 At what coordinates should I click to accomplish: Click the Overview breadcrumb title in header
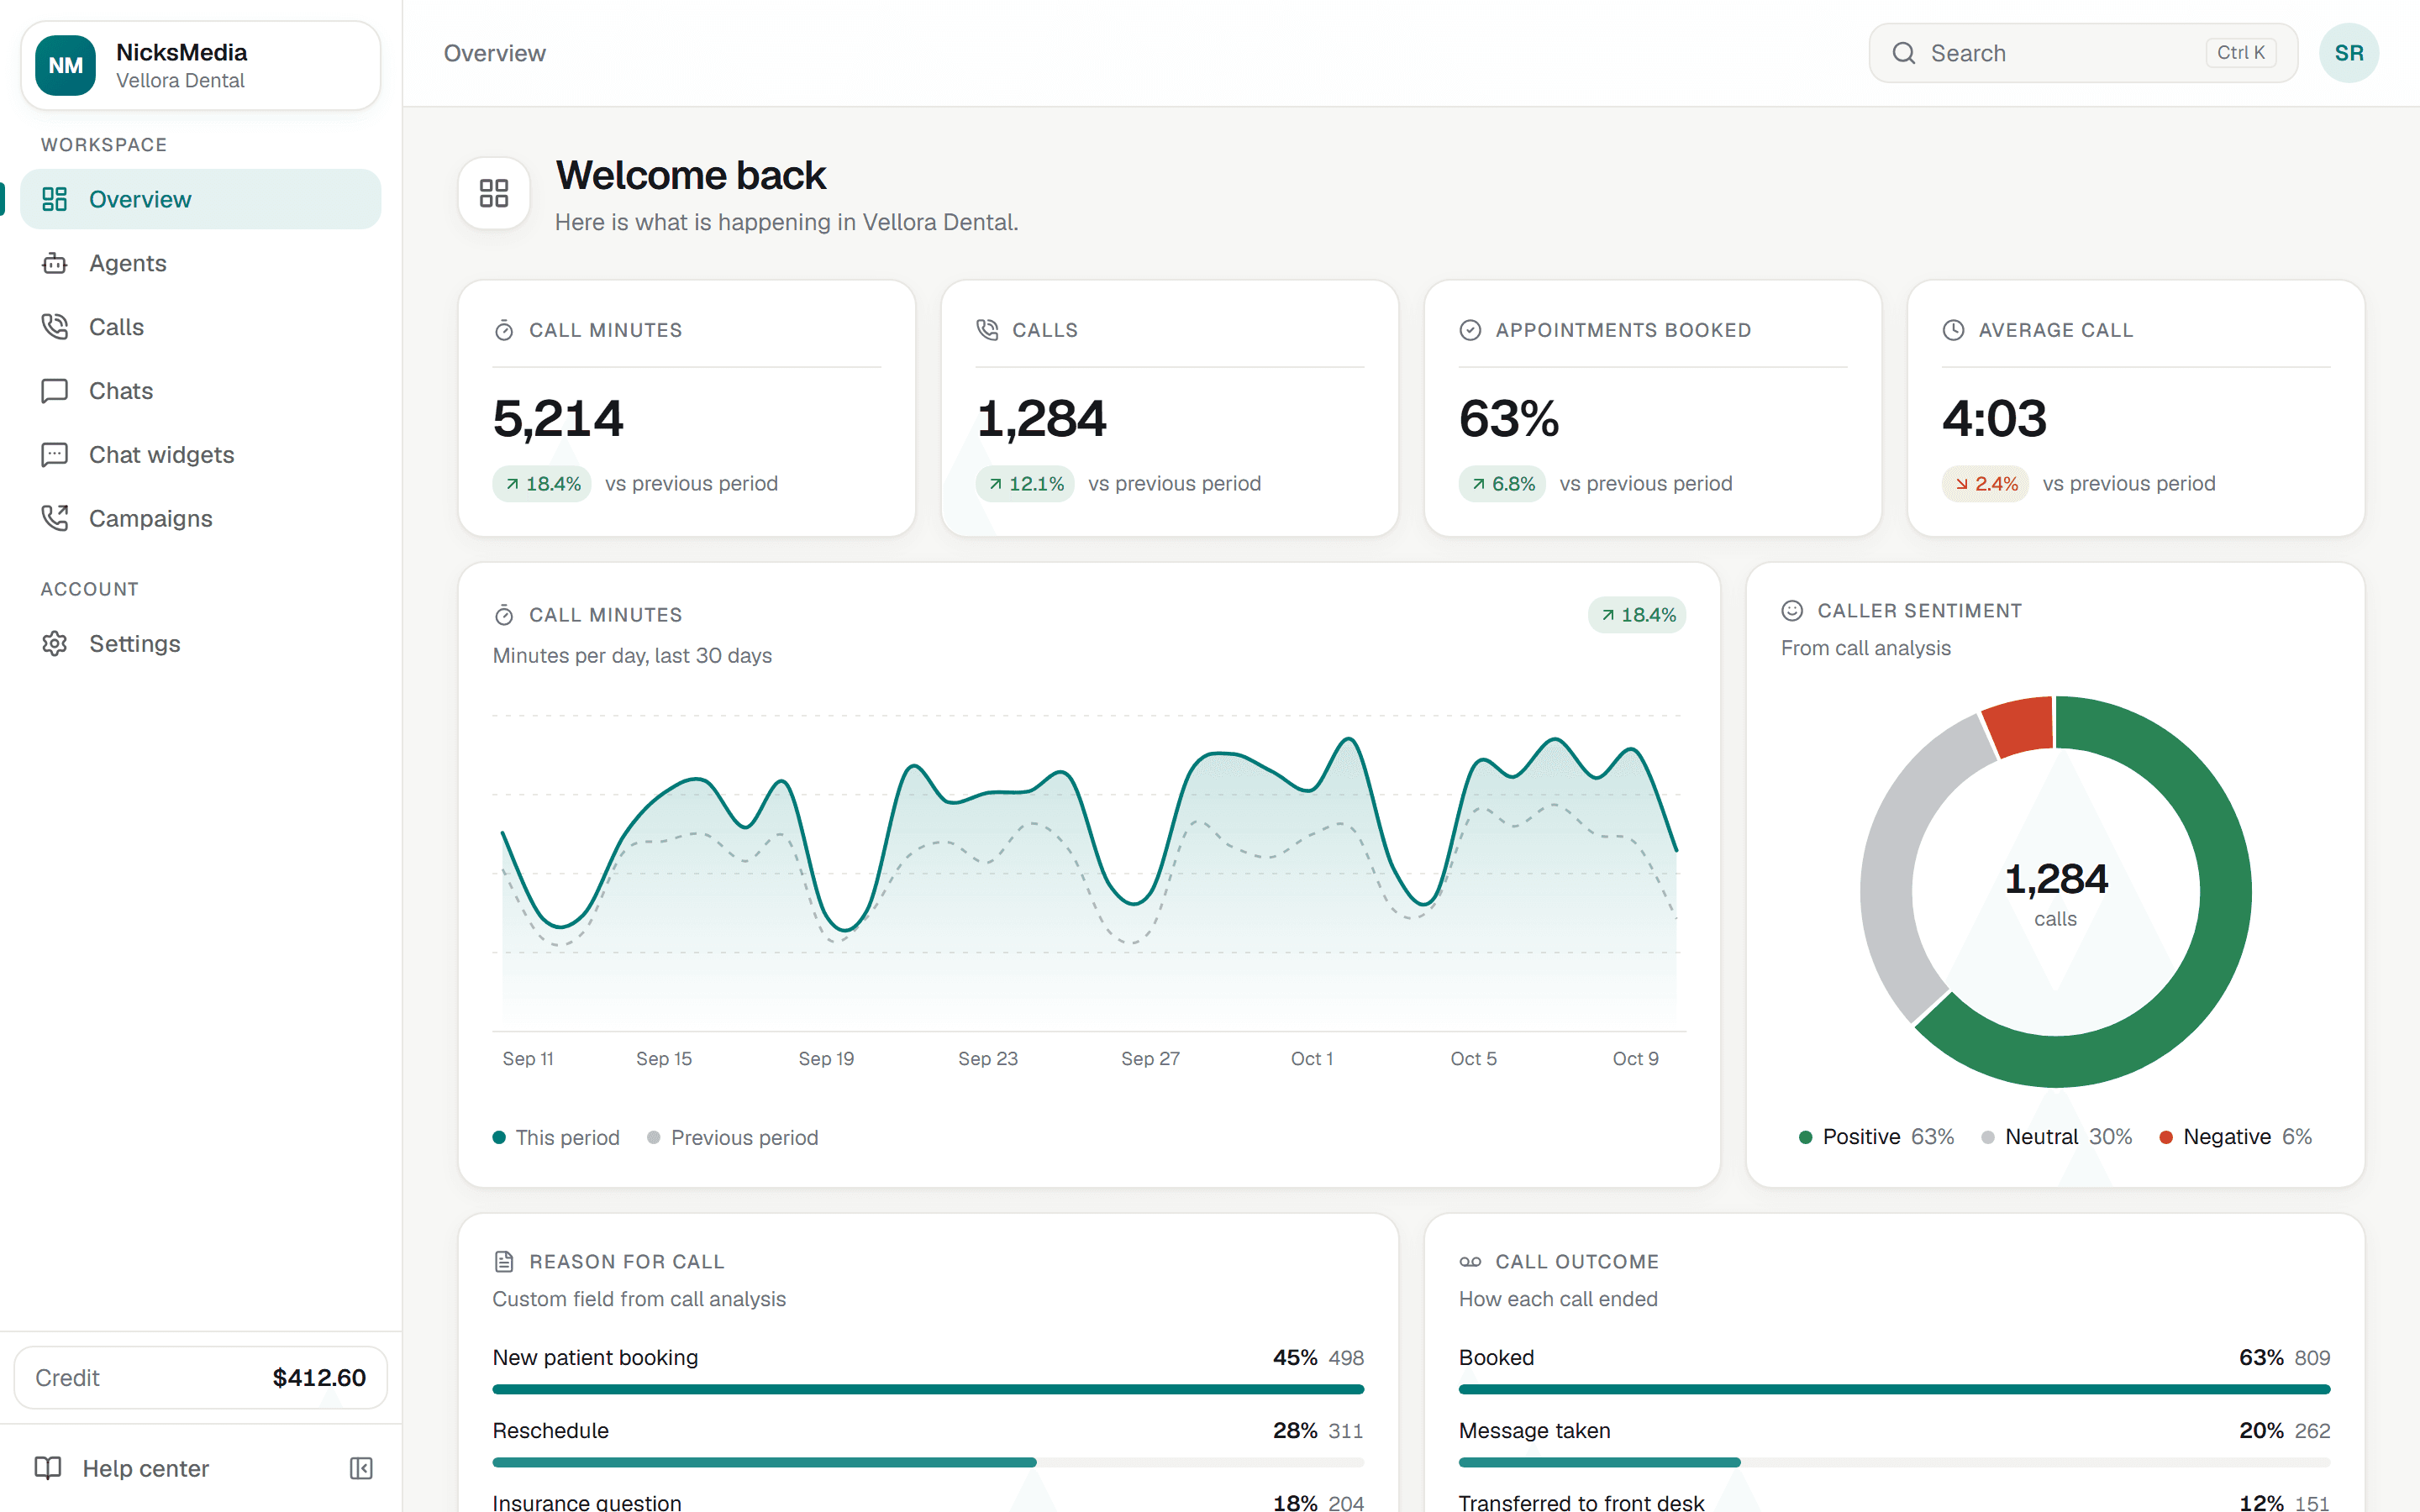495,53
